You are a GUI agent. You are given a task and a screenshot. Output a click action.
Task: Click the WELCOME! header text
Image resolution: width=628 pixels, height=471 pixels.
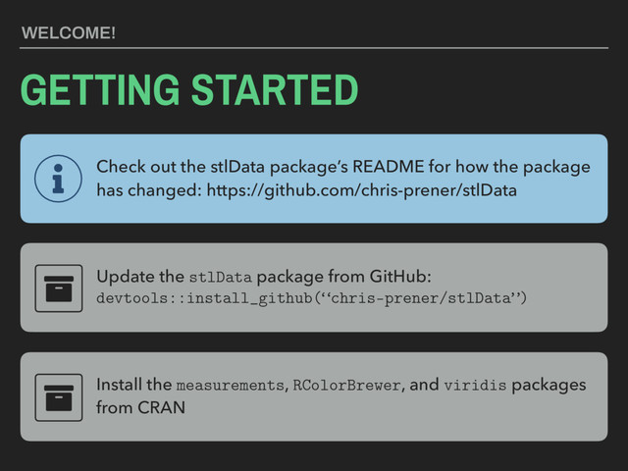[69, 34]
